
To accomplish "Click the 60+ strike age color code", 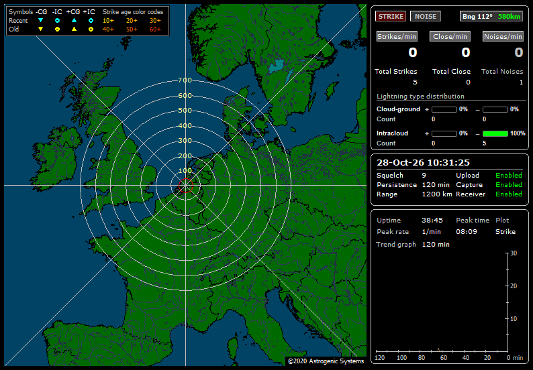I will [x=155, y=29].
